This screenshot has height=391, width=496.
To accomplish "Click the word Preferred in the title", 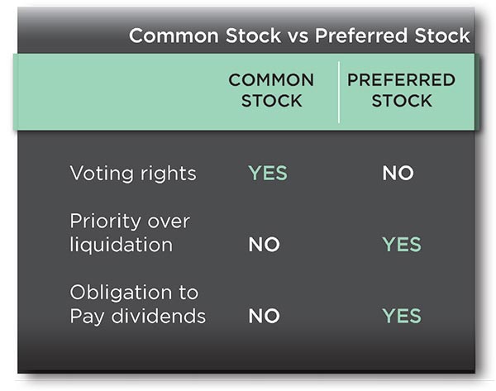I will (x=361, y=36).
